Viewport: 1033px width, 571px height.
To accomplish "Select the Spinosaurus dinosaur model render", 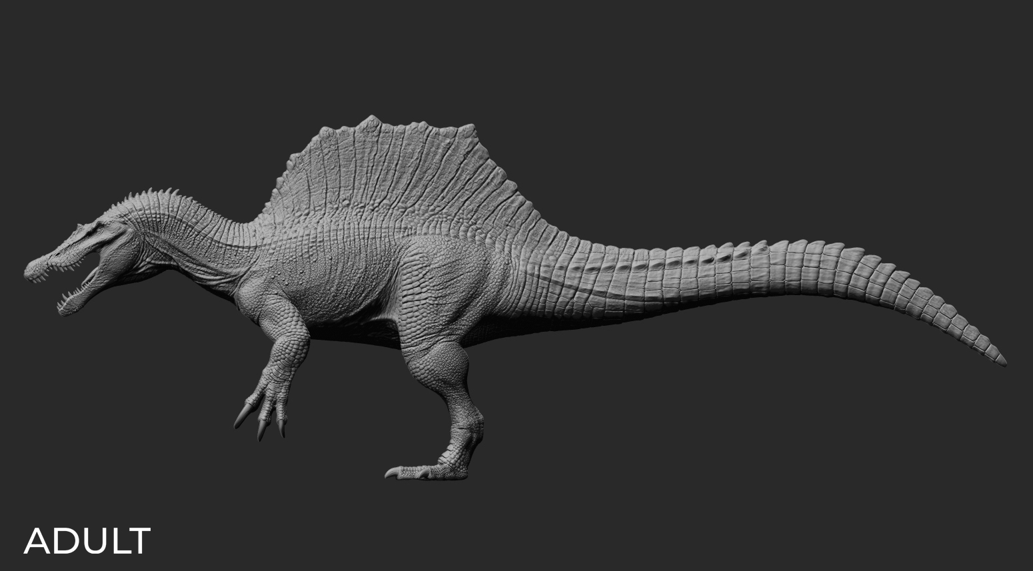I will pos(515,298).
